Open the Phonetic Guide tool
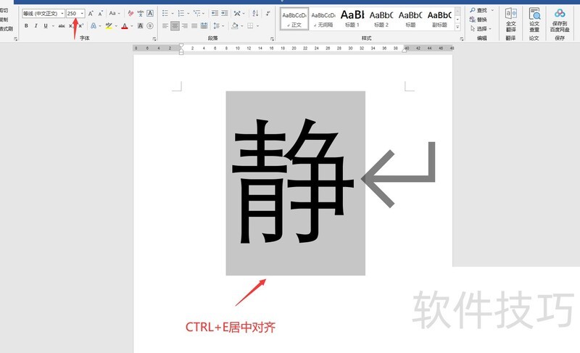 point(140,13)
